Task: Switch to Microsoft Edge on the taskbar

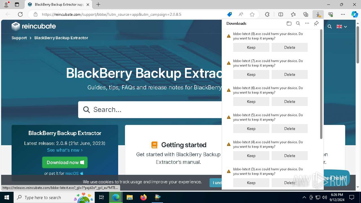Action: 116,197
